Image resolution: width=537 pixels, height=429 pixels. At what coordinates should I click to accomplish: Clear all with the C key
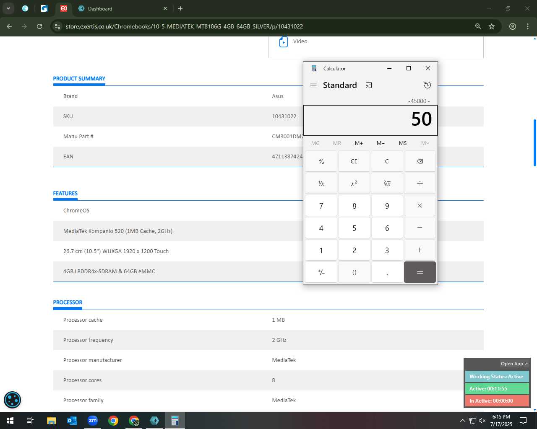[x=387, y=161]
